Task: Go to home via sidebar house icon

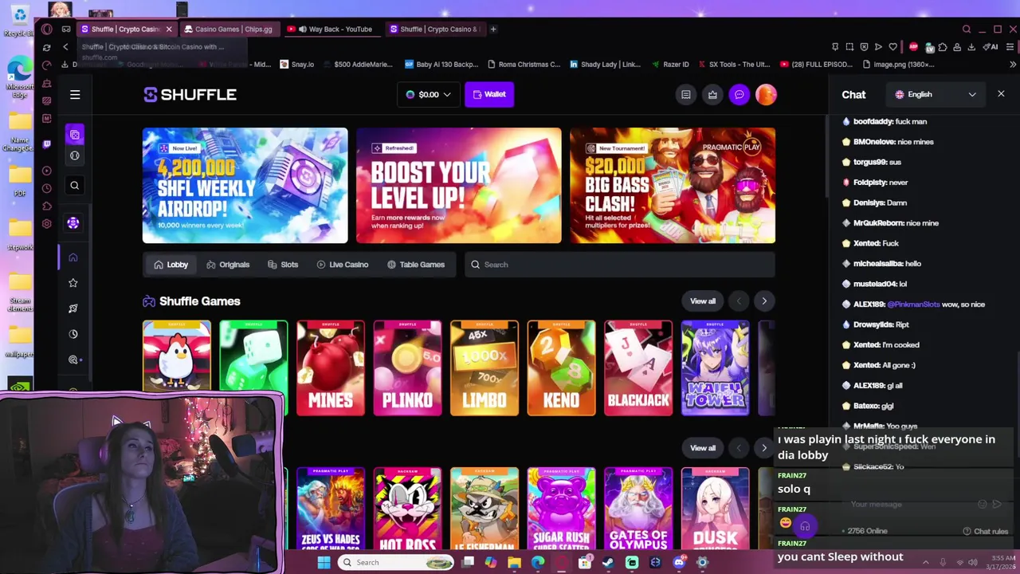Action: [x=73, y=257]
